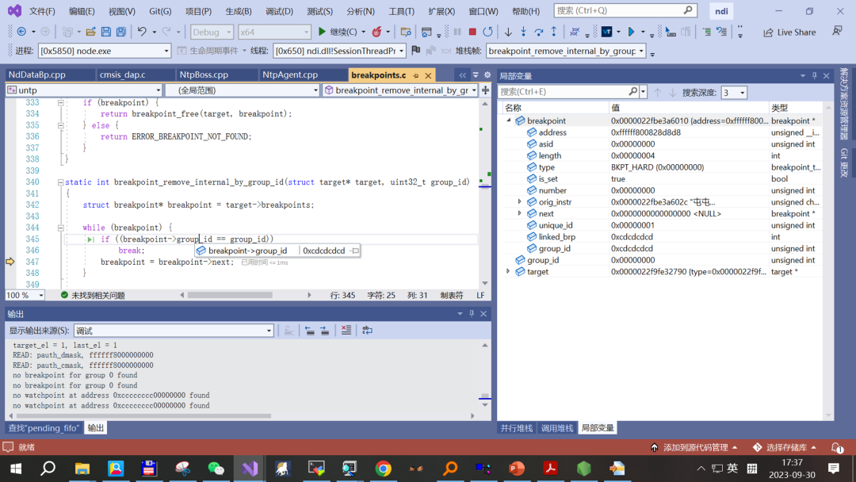Click the notification bell in the status bar
This screenshot has width=856, height=482.
pyautogui.click(x=836, y=448)
